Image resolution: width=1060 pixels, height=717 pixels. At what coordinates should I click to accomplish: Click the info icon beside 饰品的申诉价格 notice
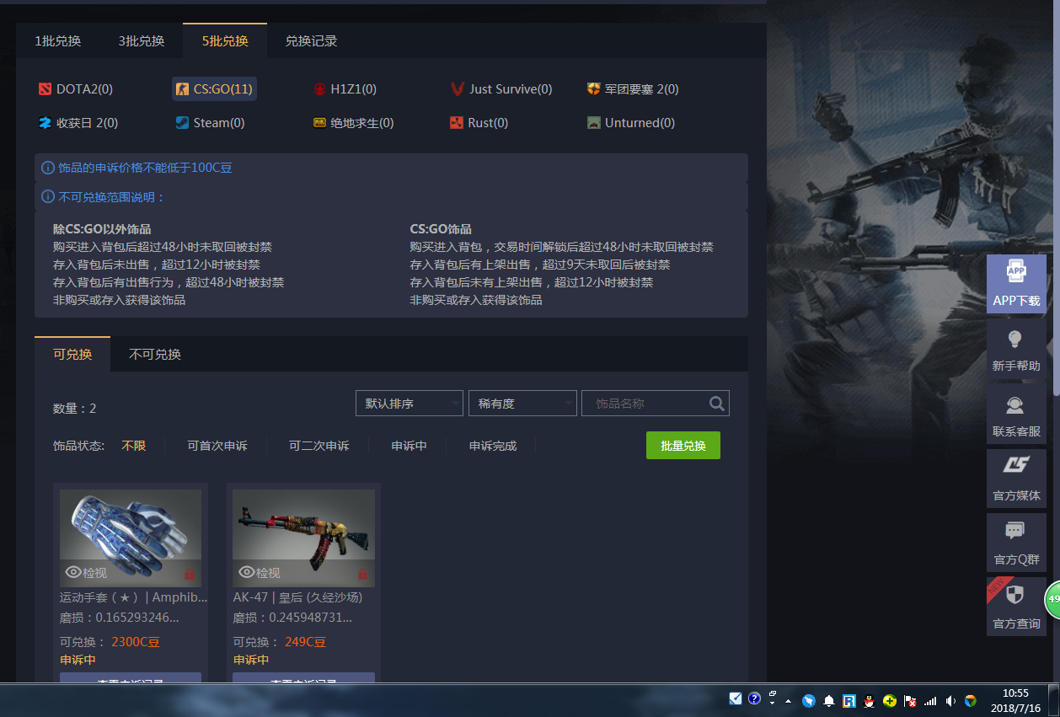(x=48, y=168)
